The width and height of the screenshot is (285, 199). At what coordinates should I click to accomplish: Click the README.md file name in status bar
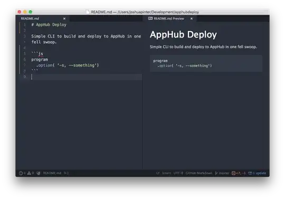pos(52,173)
